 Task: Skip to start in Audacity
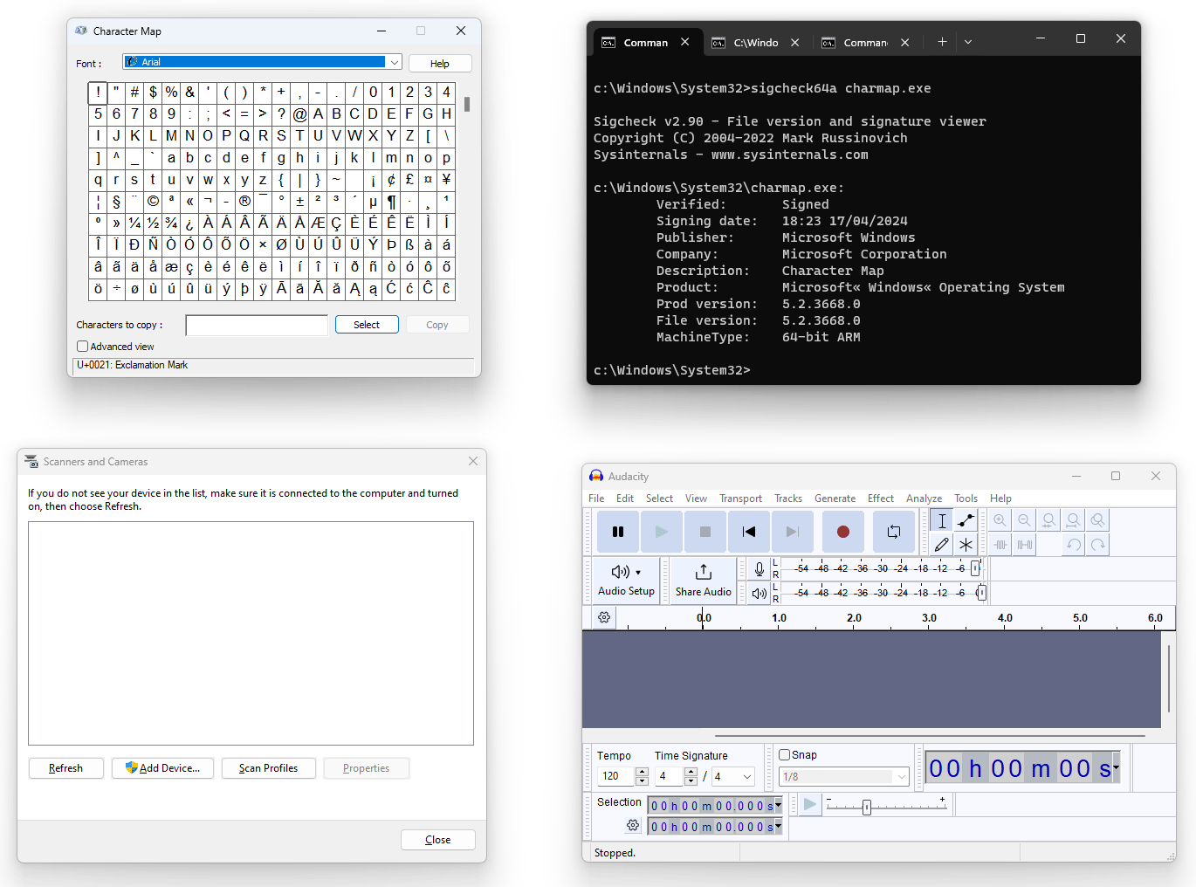click(749, 532)
